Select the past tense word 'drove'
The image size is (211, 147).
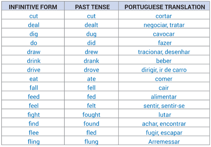click(x=91, y=70)
